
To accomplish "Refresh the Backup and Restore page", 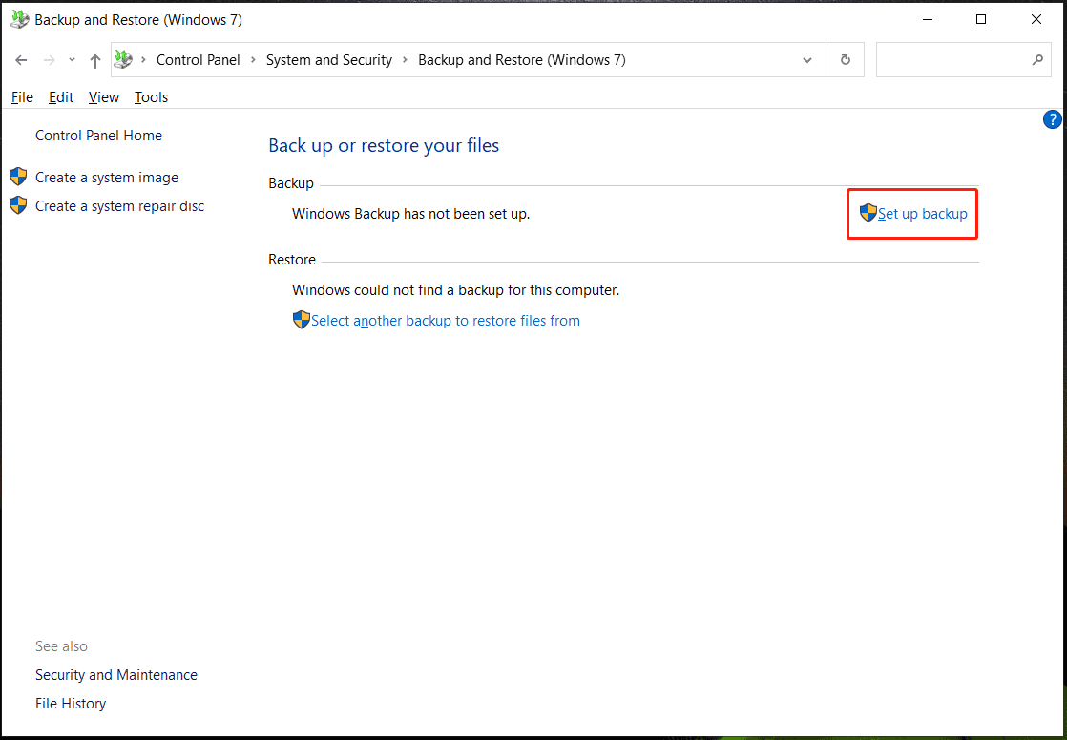I will pyautogui.click(x=846, y=60).
